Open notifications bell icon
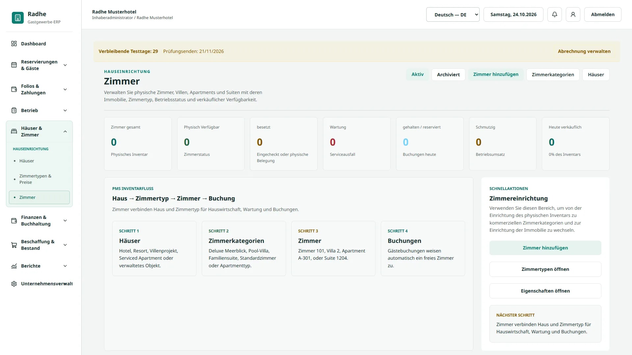 [x=555, y=14]
